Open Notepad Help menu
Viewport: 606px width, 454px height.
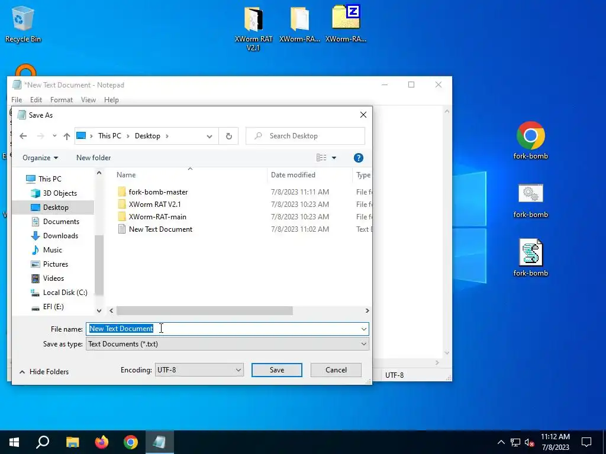point(111,100)
